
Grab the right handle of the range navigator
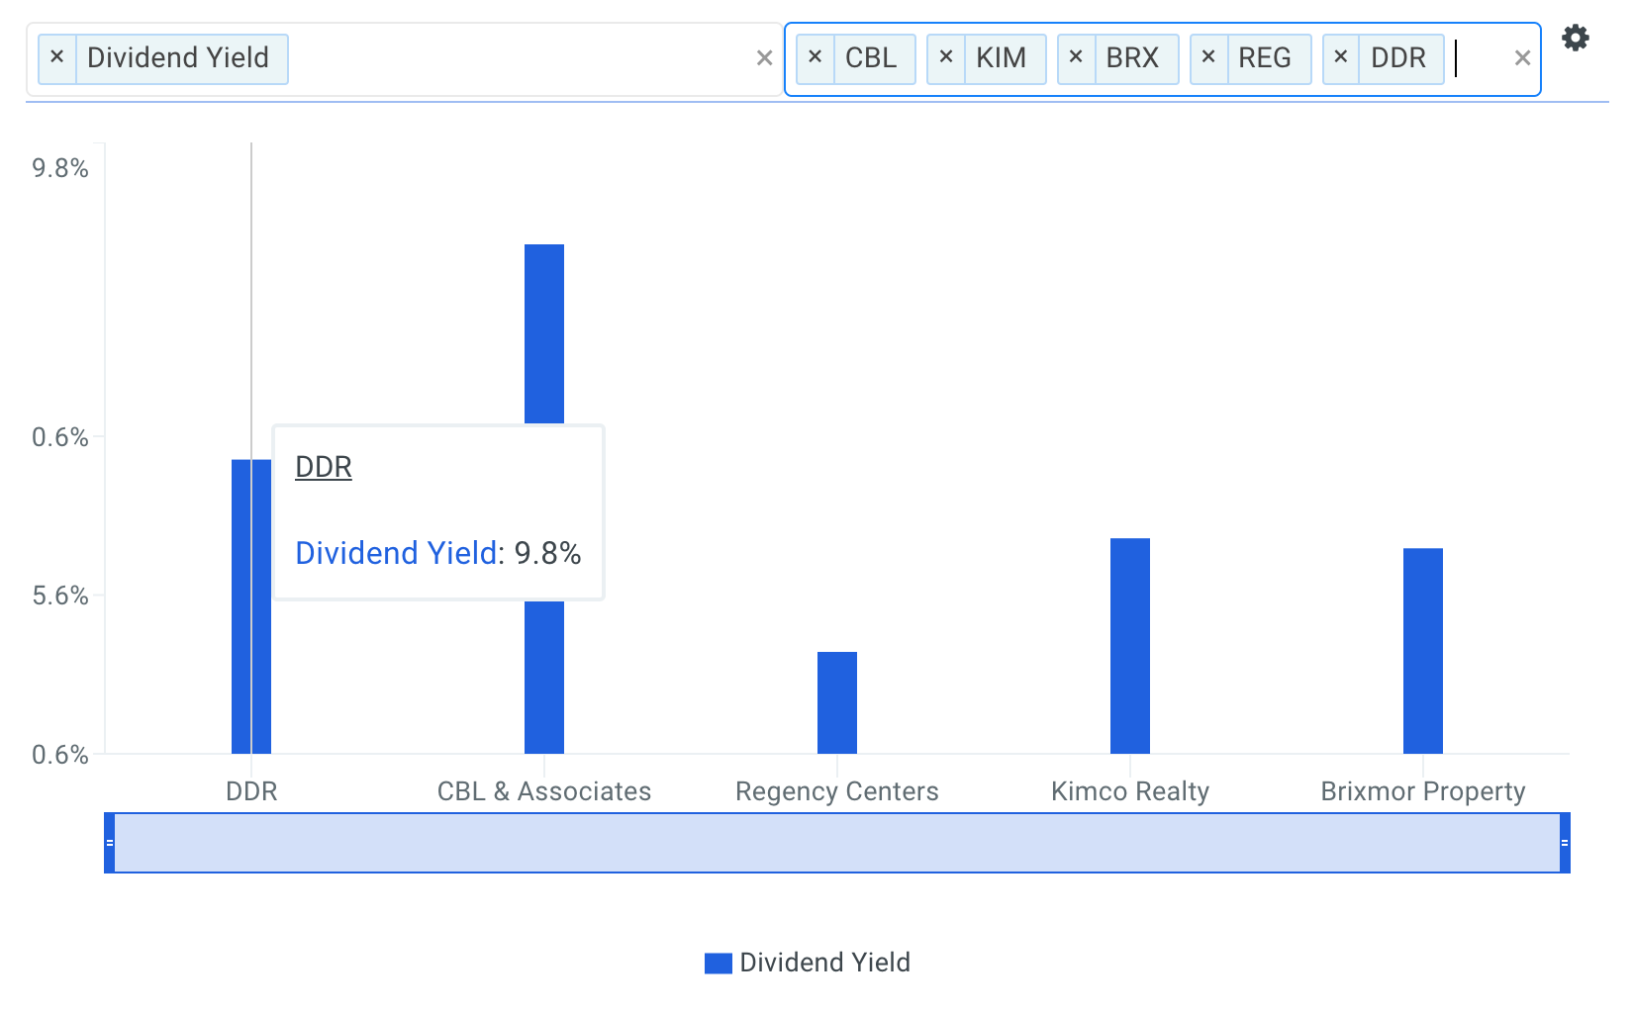coord(1565,843)
